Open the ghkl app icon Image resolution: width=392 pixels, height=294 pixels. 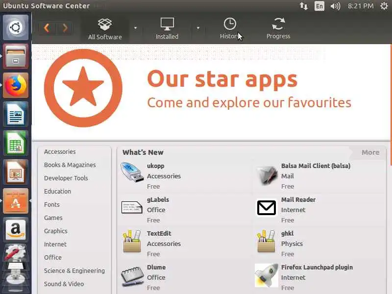pos(266,241)
